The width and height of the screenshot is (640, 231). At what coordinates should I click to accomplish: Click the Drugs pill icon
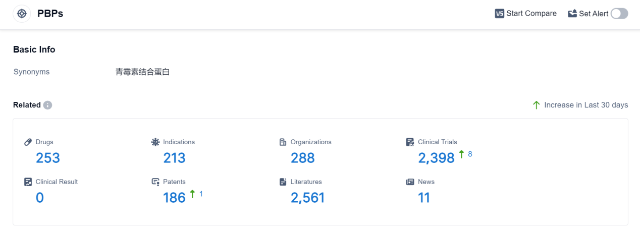(x=28, y=142)
